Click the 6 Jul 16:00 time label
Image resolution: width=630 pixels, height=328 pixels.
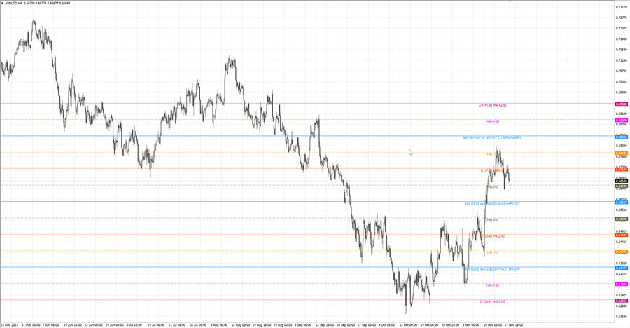point(135,324)
